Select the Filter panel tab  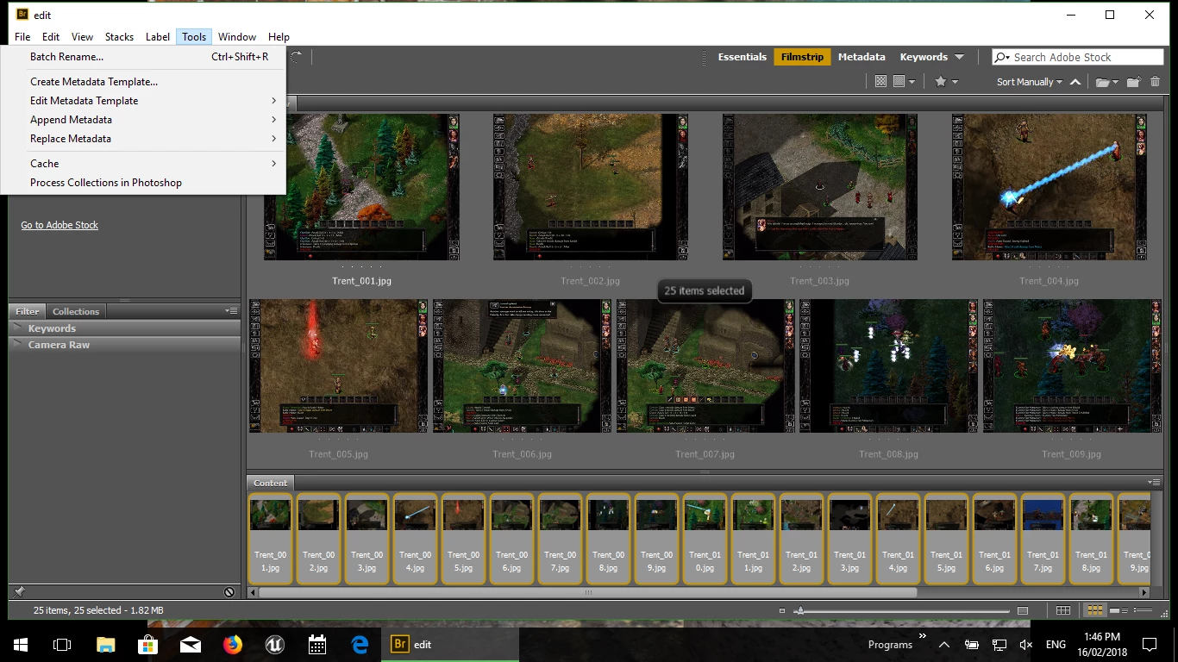coord(27,311)
